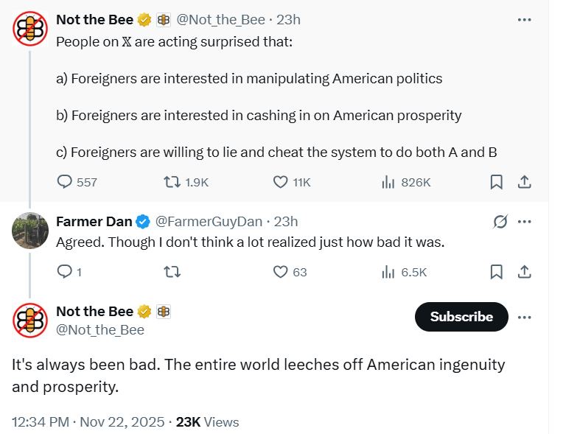The image size is (566, 434).
Task: Open more options on Farmer Dan's post
Action: [x=525, y=222]
